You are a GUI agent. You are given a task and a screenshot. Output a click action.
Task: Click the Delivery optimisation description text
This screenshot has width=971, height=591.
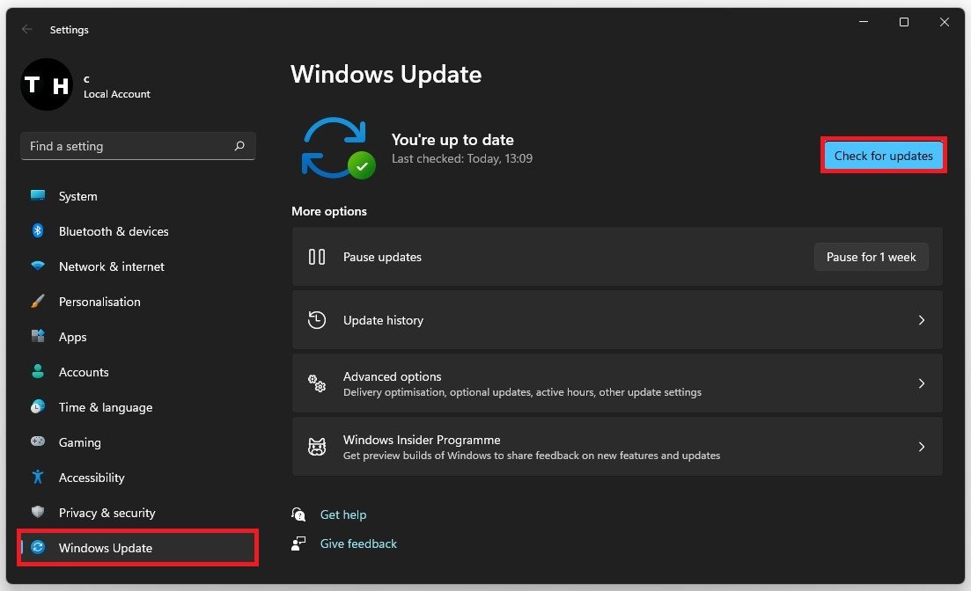click(x=522, y=392)
